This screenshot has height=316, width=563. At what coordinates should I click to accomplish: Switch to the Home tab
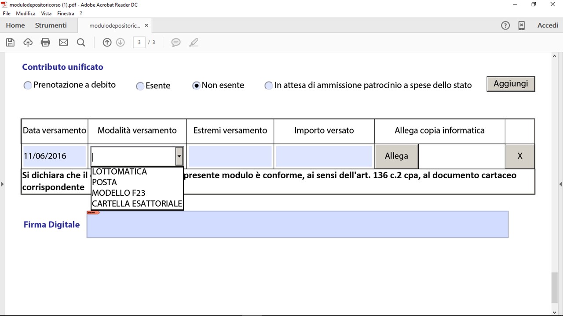click(x=15, y=25)
